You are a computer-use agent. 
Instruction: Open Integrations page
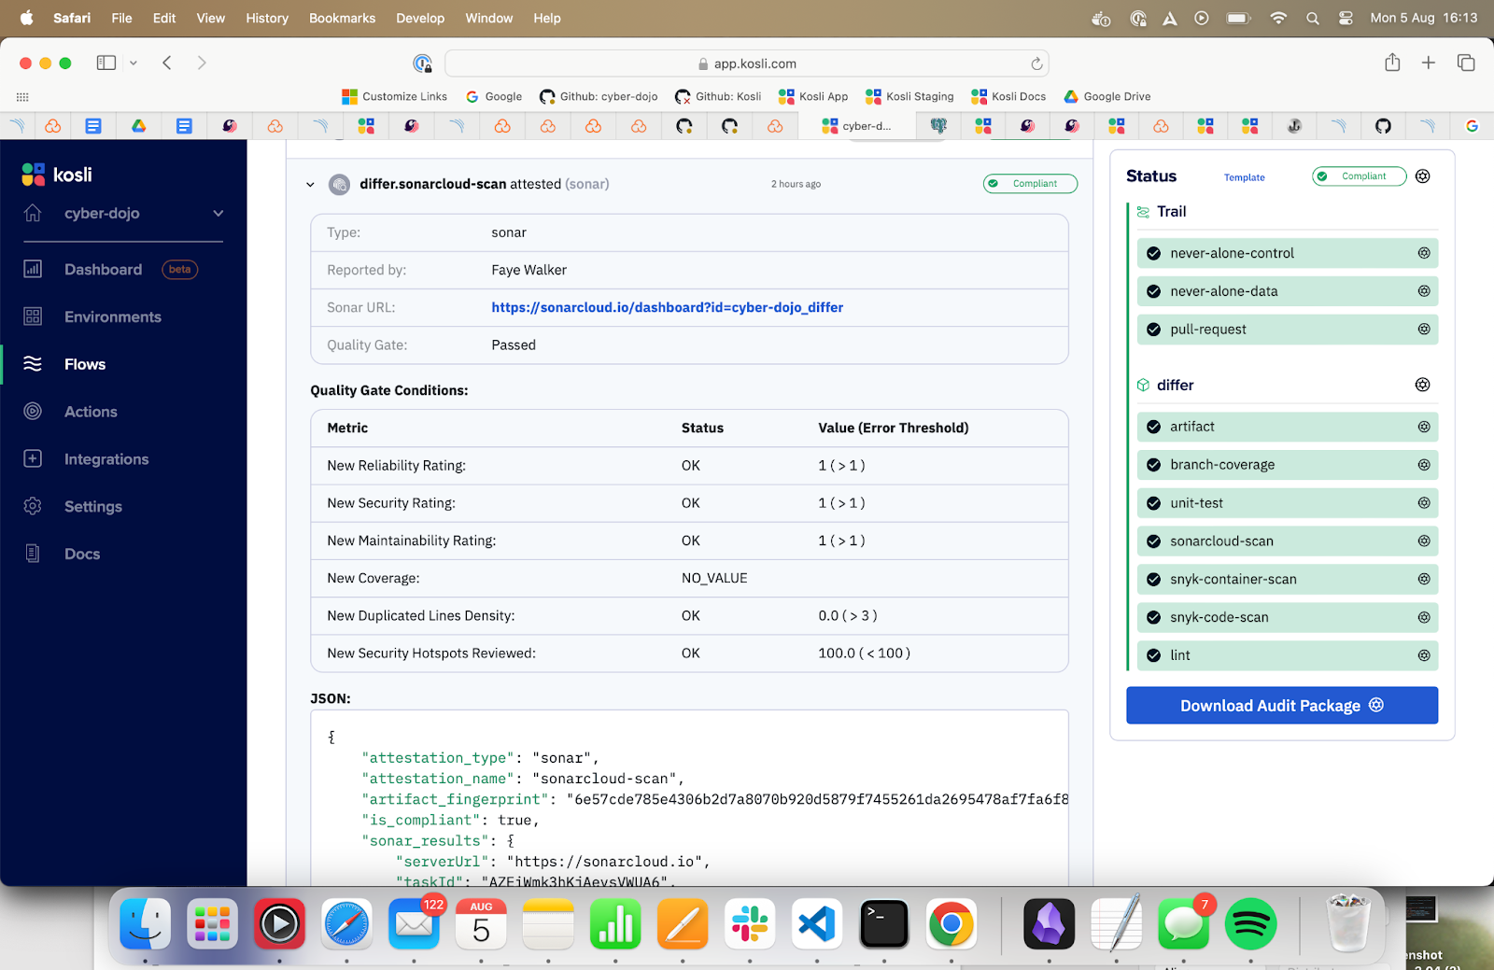[x=106, y=459]
